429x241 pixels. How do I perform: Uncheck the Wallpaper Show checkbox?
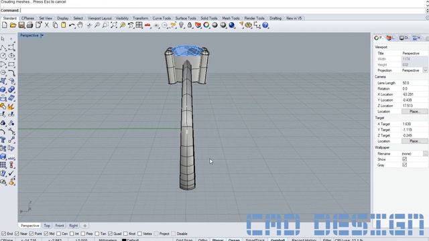point(404,159)
